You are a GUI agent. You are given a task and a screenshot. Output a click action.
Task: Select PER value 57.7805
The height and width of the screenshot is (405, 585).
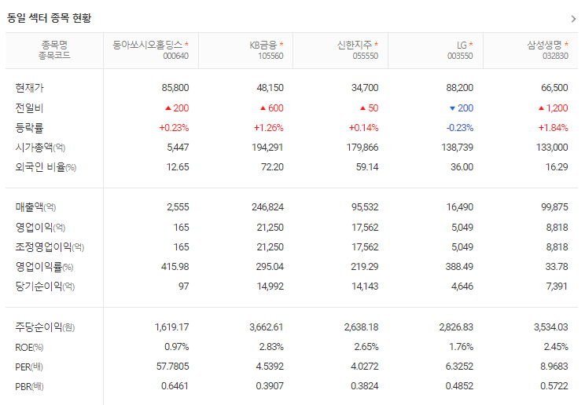pos(173,367)
